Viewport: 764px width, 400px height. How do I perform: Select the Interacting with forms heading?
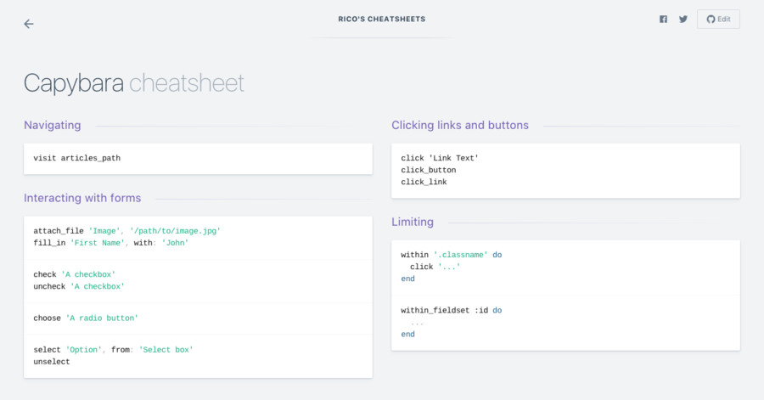tap(82, 198)
